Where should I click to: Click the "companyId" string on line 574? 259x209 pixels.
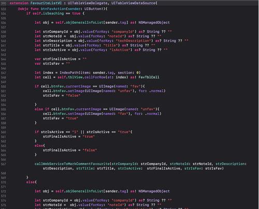123,200
